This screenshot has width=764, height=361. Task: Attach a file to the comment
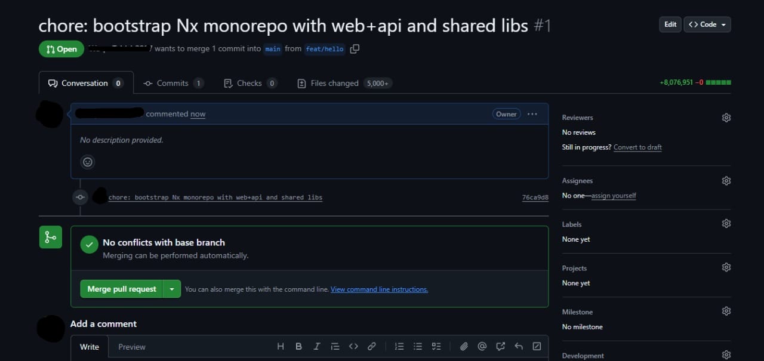click(x=464, y=346)
